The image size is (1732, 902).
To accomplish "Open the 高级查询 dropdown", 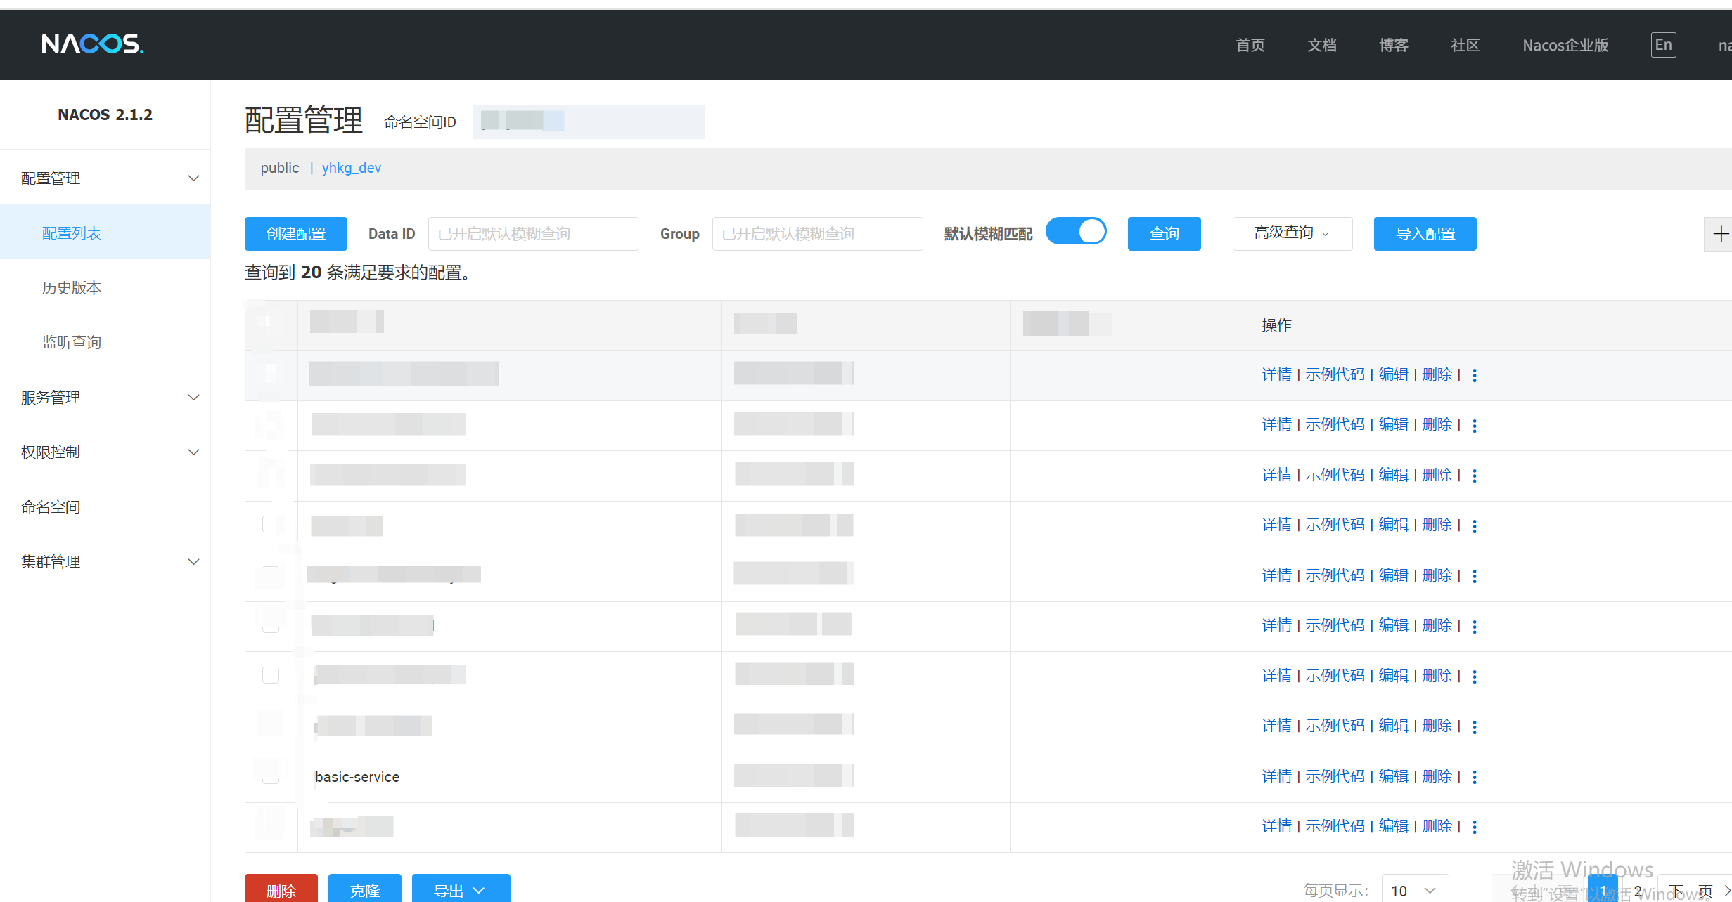I will click(1292, 234).
